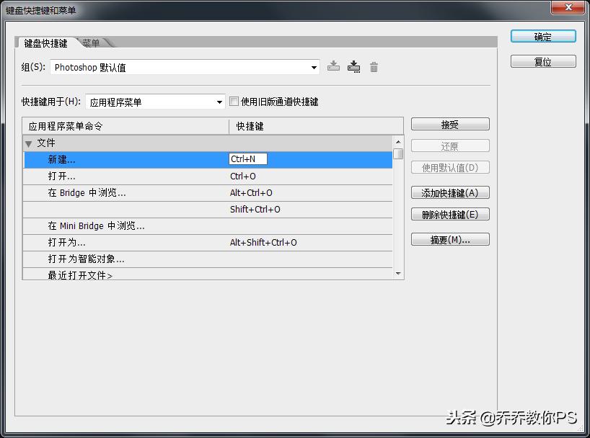Click the scroll-up arrow on the command list
The height and width of the screenshot is (438, 590).
click(397, 142)
